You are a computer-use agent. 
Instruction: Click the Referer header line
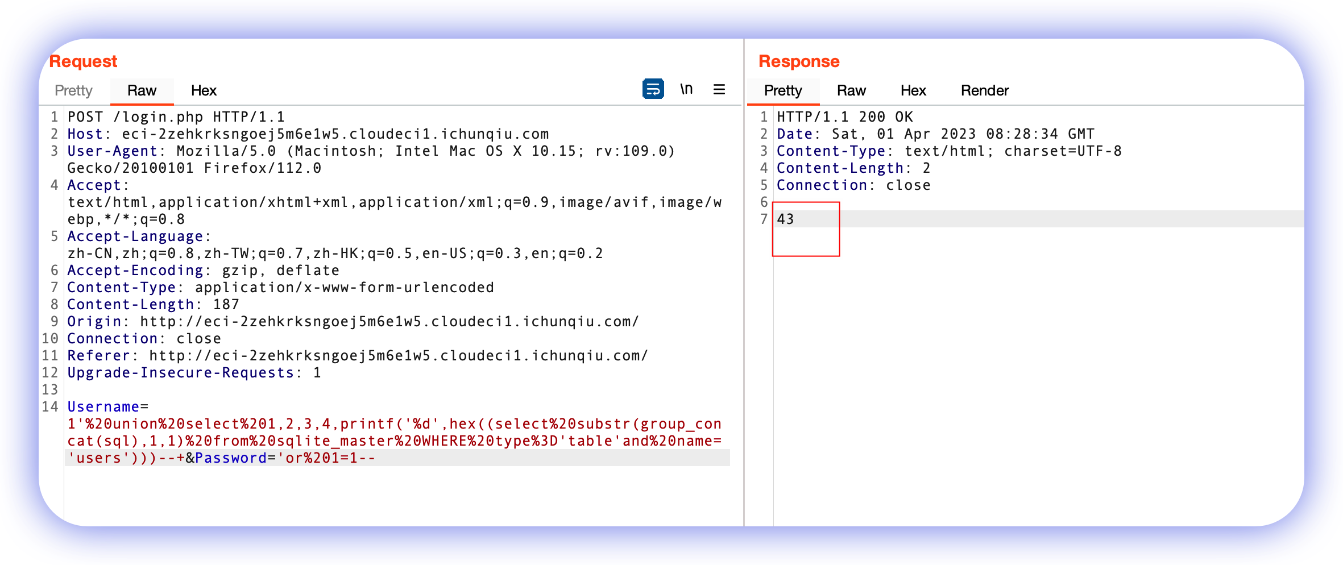(358, 356)
